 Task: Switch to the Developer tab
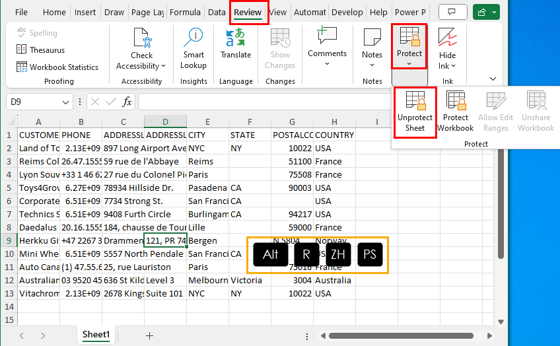(347, 12)
